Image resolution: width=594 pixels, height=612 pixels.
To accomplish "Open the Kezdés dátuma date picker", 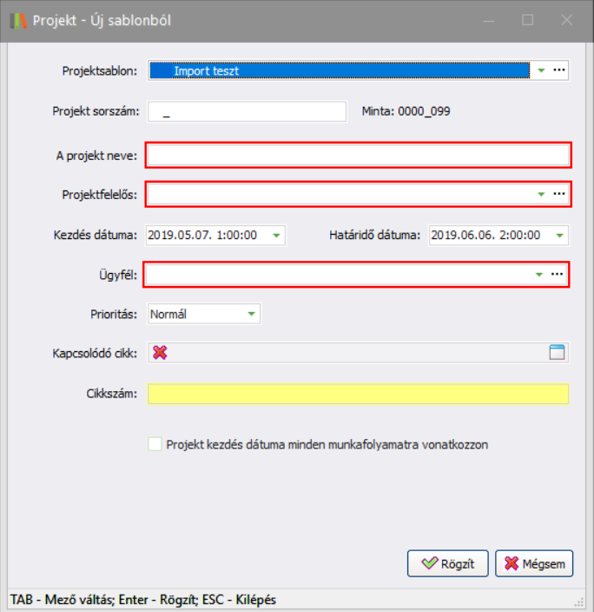I will [x=276, y=235].
